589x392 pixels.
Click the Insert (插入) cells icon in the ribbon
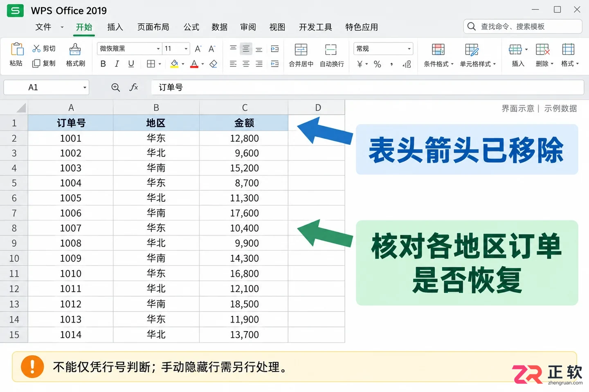515,49
